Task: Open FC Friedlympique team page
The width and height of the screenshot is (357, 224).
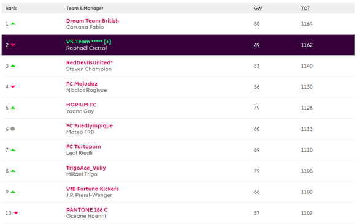Action: point(90,125)
